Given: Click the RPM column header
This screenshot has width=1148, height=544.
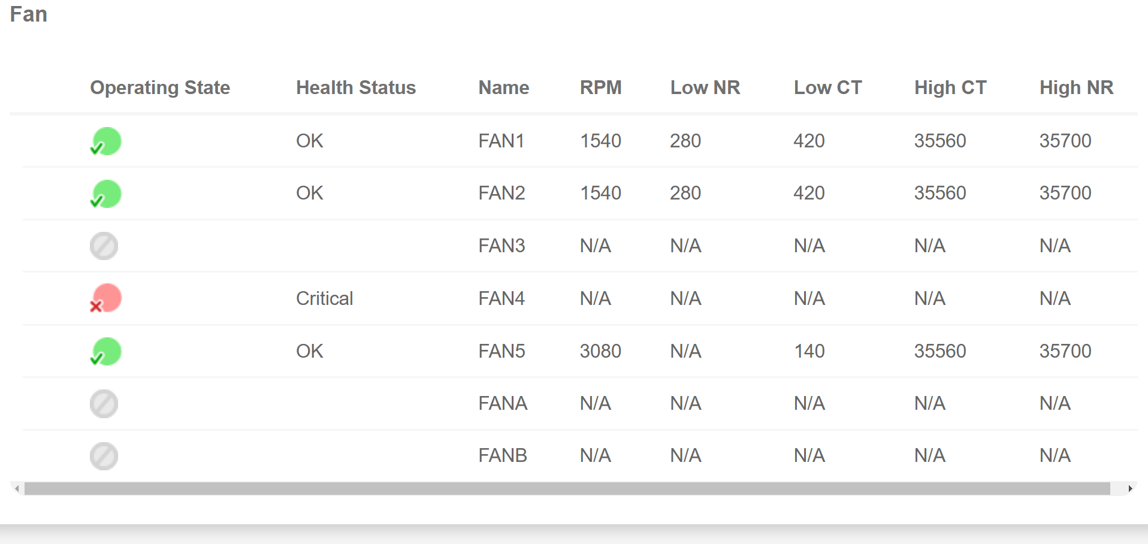Looking at the screenshot, I should (x=601, y=87).
